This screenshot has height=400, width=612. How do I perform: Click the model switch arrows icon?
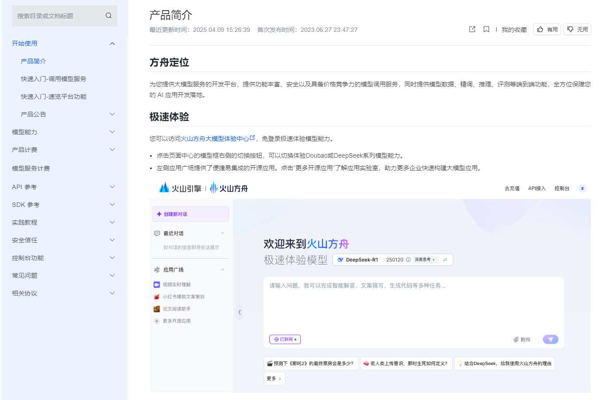(445, 260)
